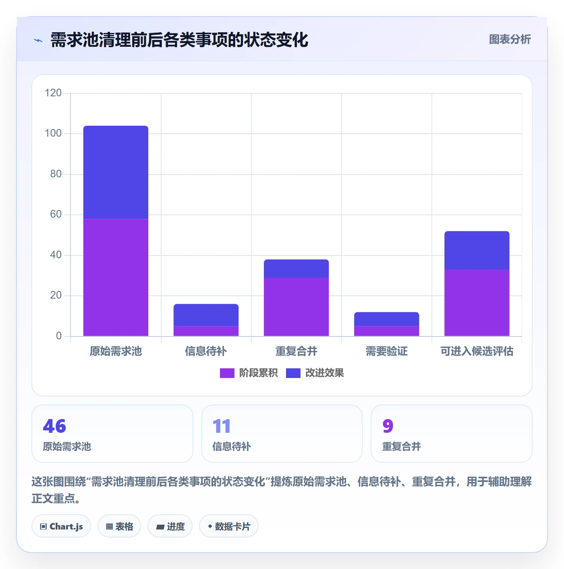Image resolution: width=564 pixels, height=569 pixels.
Task: Click the diamond icon in 数据卡片 chip
Action: point(210,526)
